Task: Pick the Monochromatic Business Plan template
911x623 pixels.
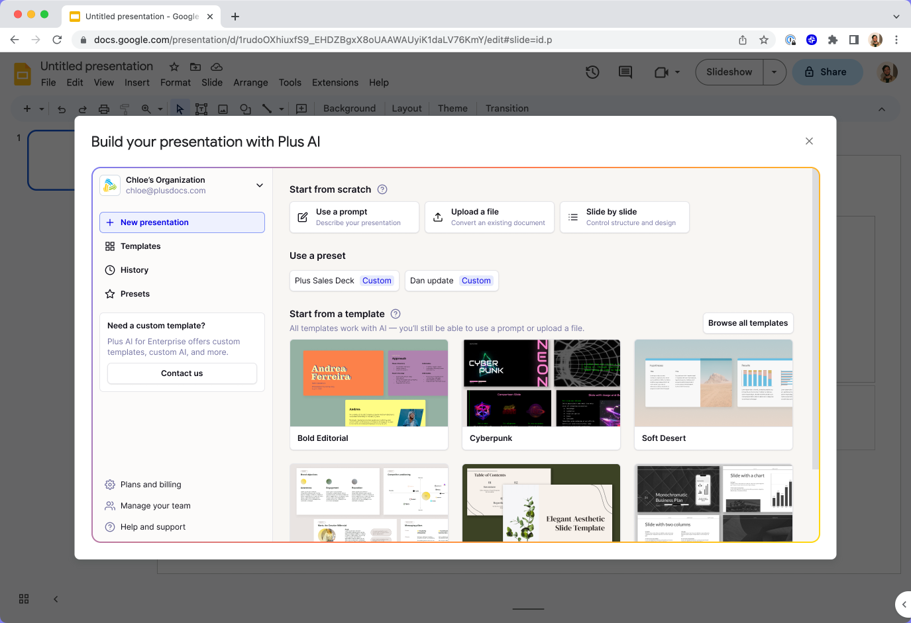Action: [x=714, y=503]
